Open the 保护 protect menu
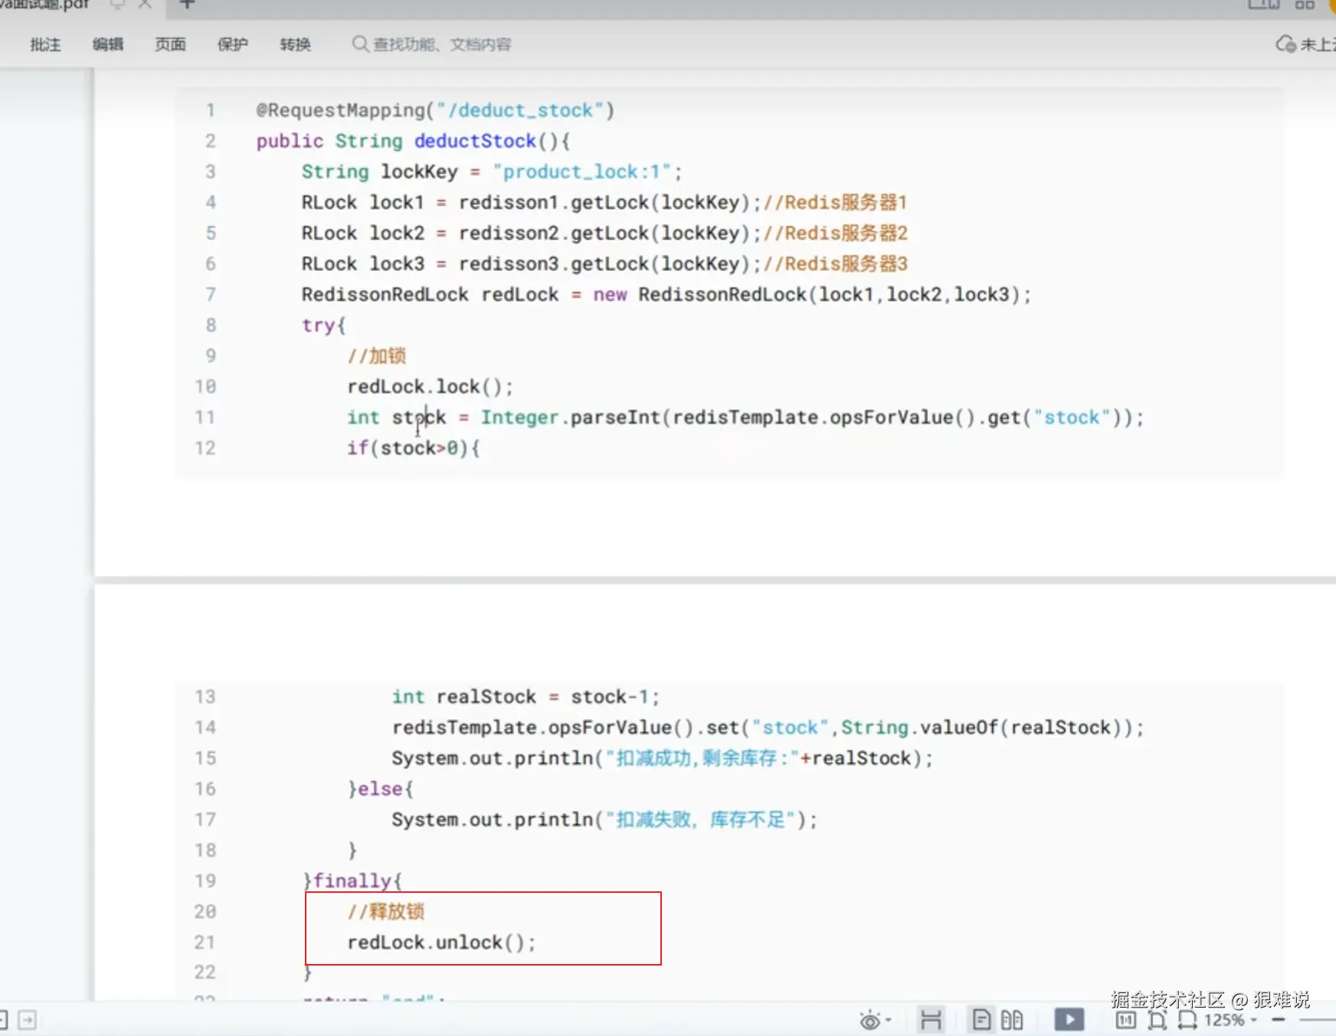 (233, 44)
